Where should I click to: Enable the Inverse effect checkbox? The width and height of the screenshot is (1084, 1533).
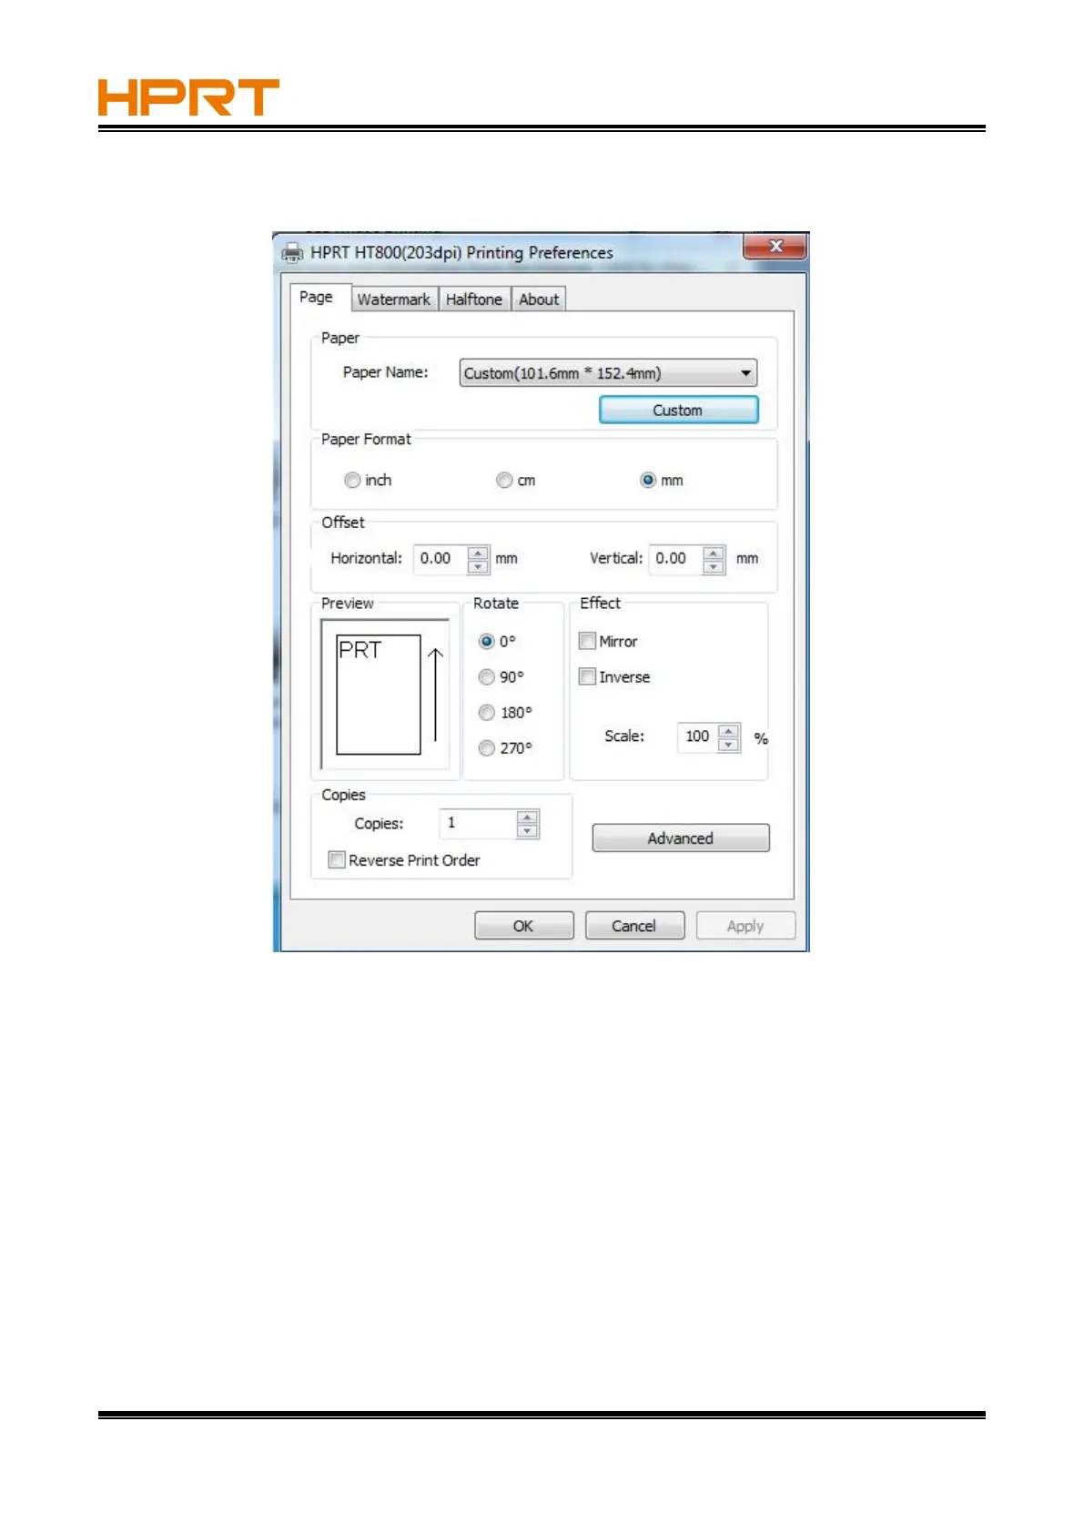point(588,676)
